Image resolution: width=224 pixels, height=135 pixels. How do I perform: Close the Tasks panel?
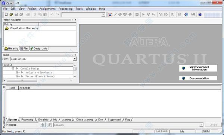tap(75, 55)
